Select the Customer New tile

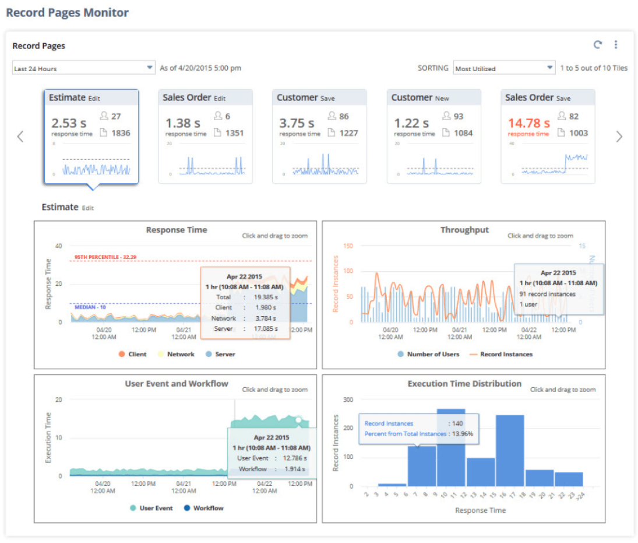[433, 136]
